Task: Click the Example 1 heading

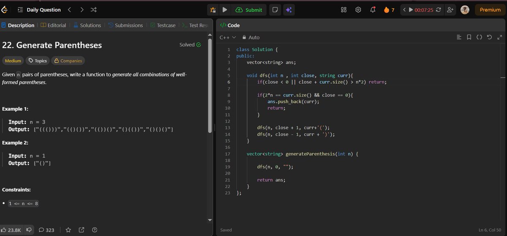Action: tap(15, 109)
